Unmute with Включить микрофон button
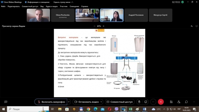This screenshot has width=199, height=112. [x=51, y=102]
